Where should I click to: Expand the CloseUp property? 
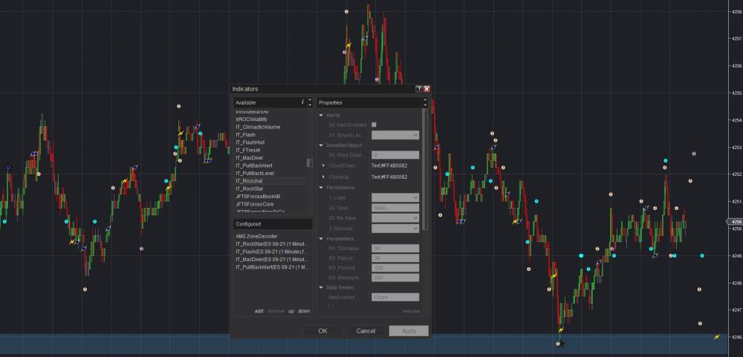324,177
